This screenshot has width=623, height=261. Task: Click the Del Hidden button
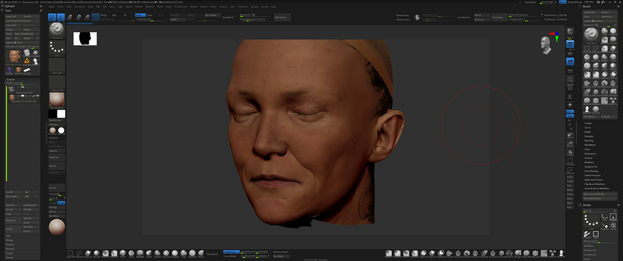tap(213, 15)
